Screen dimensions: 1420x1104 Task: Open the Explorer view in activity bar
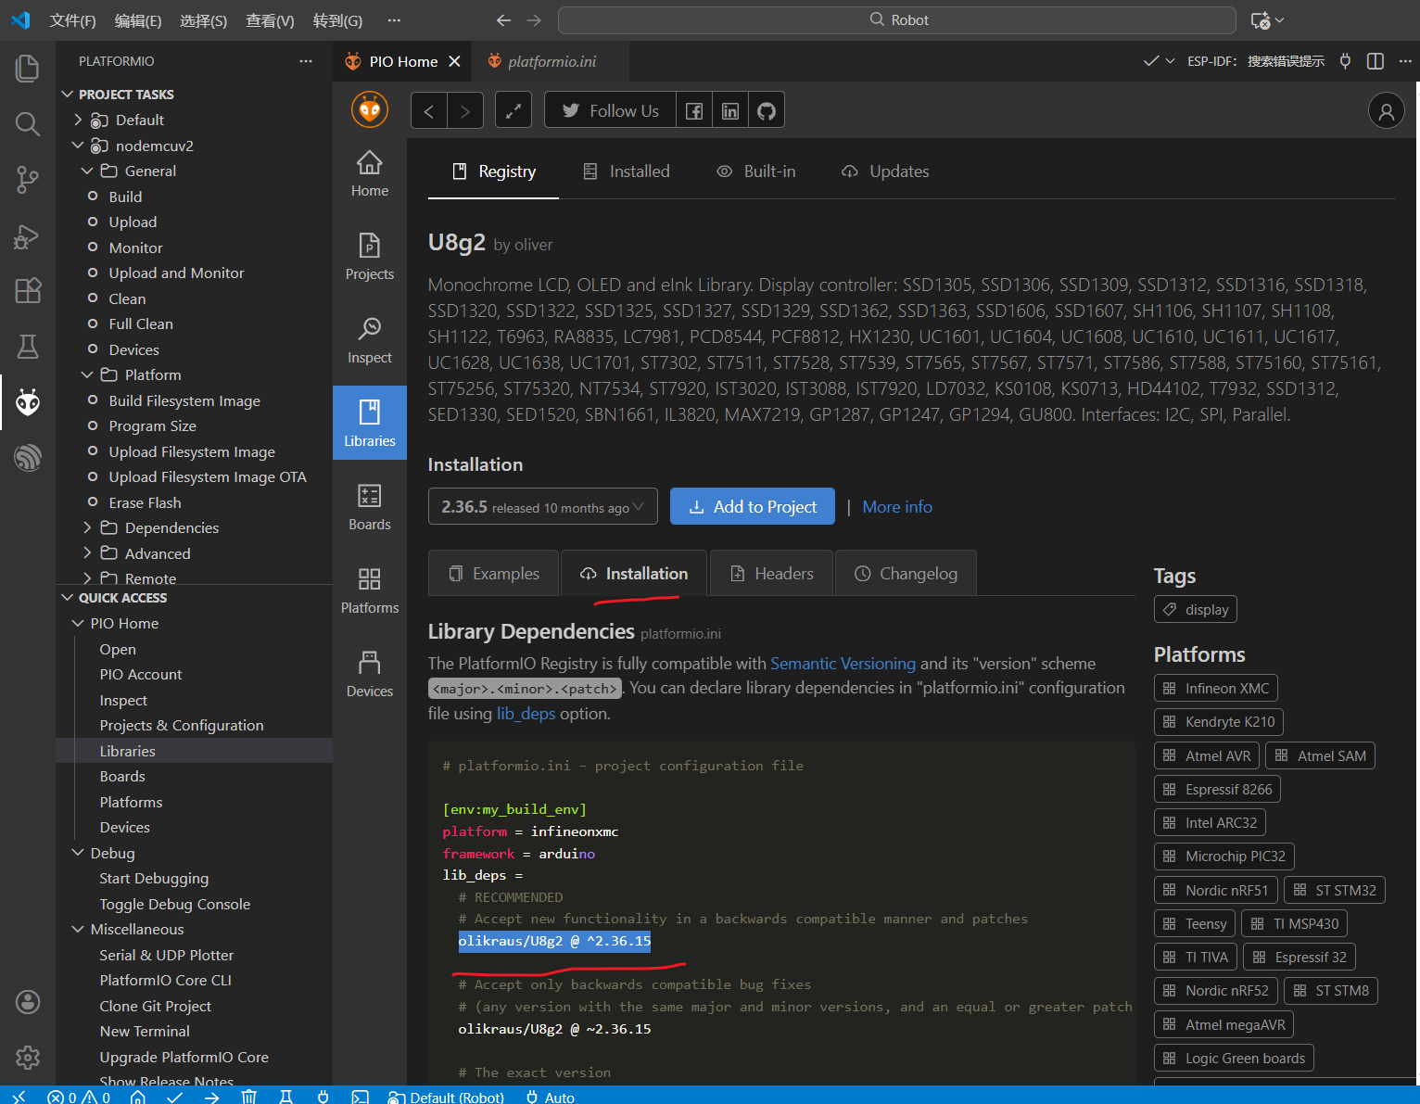click(28, 68)
